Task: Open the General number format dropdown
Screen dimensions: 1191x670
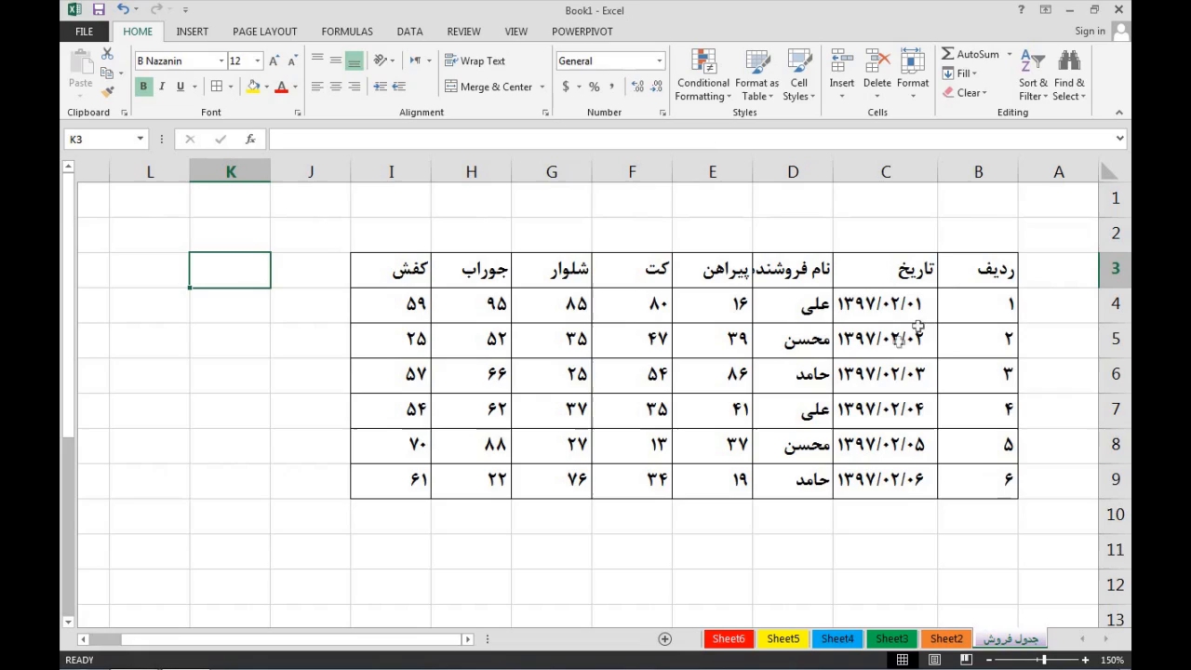Action: pos(659,60)
